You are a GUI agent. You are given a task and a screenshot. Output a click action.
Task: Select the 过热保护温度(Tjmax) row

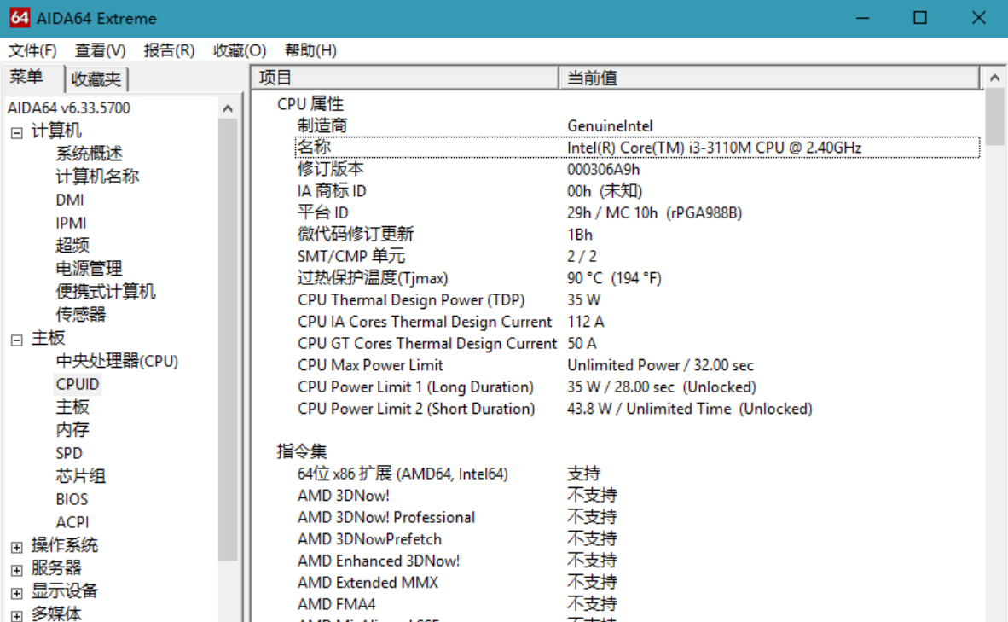638,278
